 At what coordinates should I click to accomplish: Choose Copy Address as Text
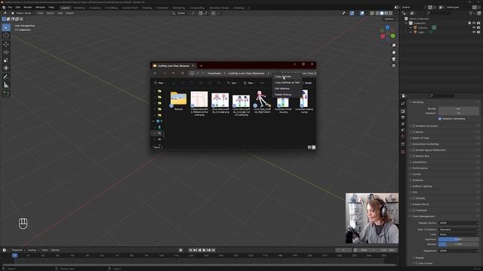click(x=287, y=83)
